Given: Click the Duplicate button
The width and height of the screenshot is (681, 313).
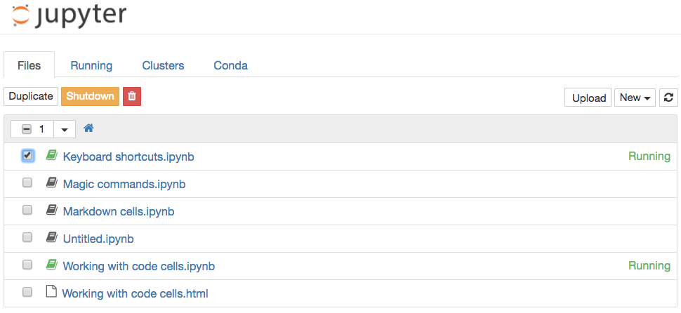Looking at the screenshot, I should pyautogui.click(x=31, y=97).
